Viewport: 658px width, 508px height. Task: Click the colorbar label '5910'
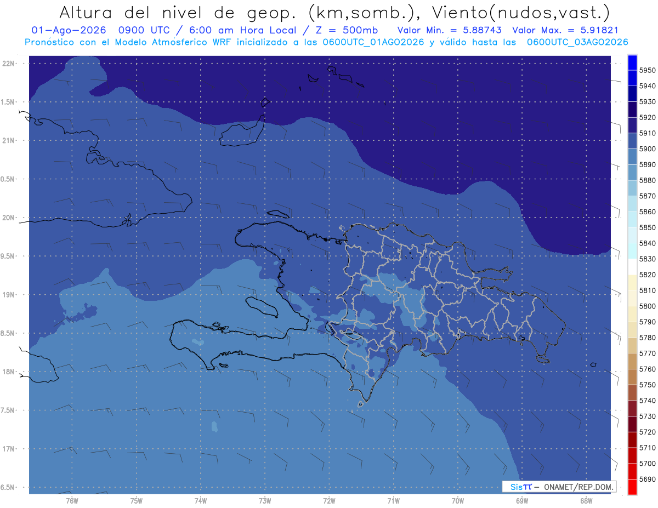[x=647, y=133]
